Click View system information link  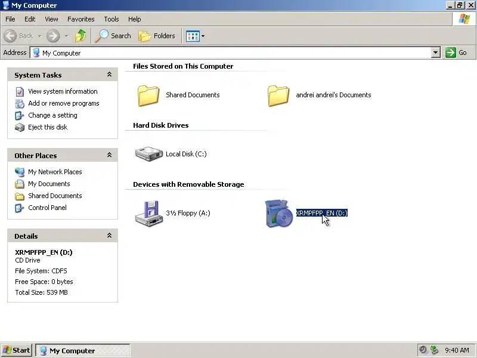63,91
